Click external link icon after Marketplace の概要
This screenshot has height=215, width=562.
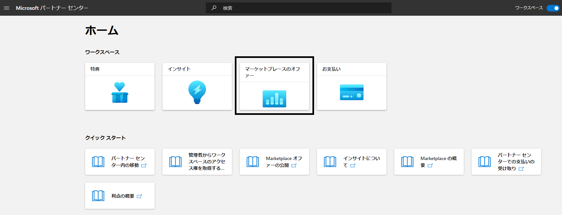[x=430, y=166]
